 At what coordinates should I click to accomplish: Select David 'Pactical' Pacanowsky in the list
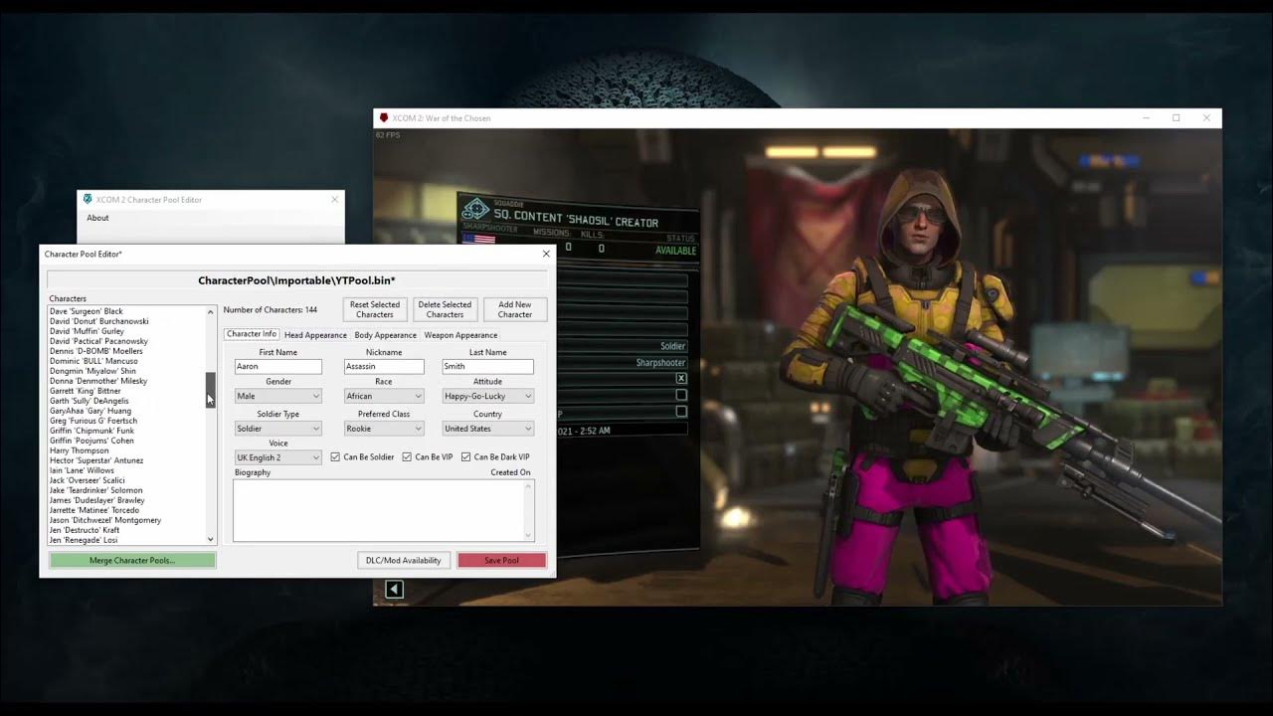point(98,341)
